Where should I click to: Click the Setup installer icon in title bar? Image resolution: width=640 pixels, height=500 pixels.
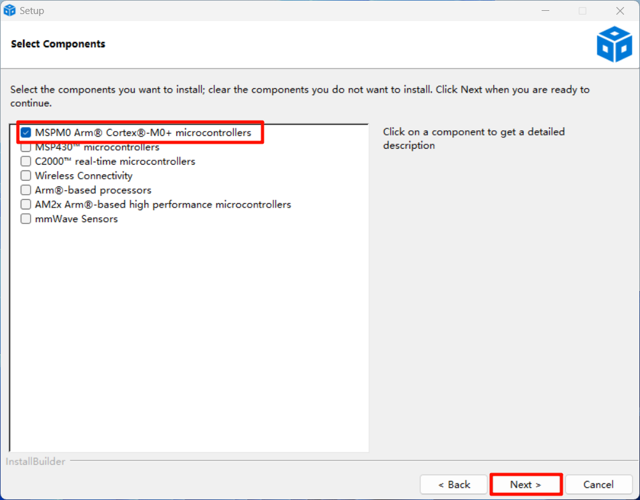point(10,11)
